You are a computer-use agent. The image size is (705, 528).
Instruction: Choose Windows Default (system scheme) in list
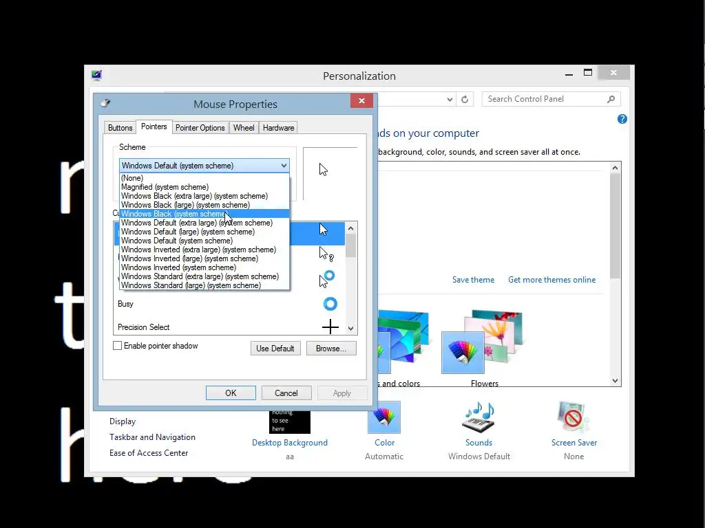point(204,241)
